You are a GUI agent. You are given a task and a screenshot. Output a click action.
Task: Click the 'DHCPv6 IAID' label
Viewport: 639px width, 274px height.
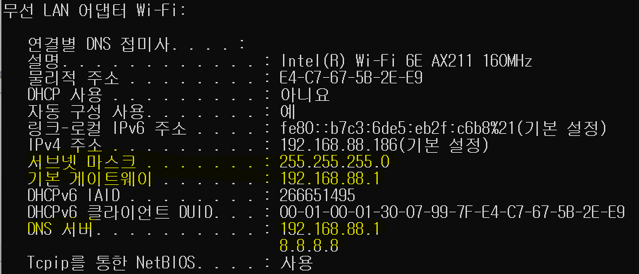click(74, 196)
